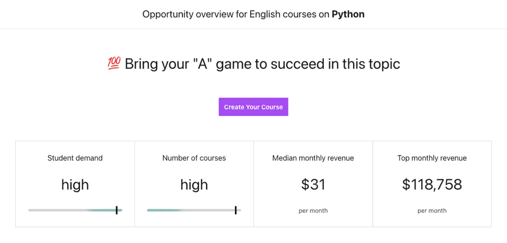Click the Student demand label
The image size is (507, 243).
point(75,158)
